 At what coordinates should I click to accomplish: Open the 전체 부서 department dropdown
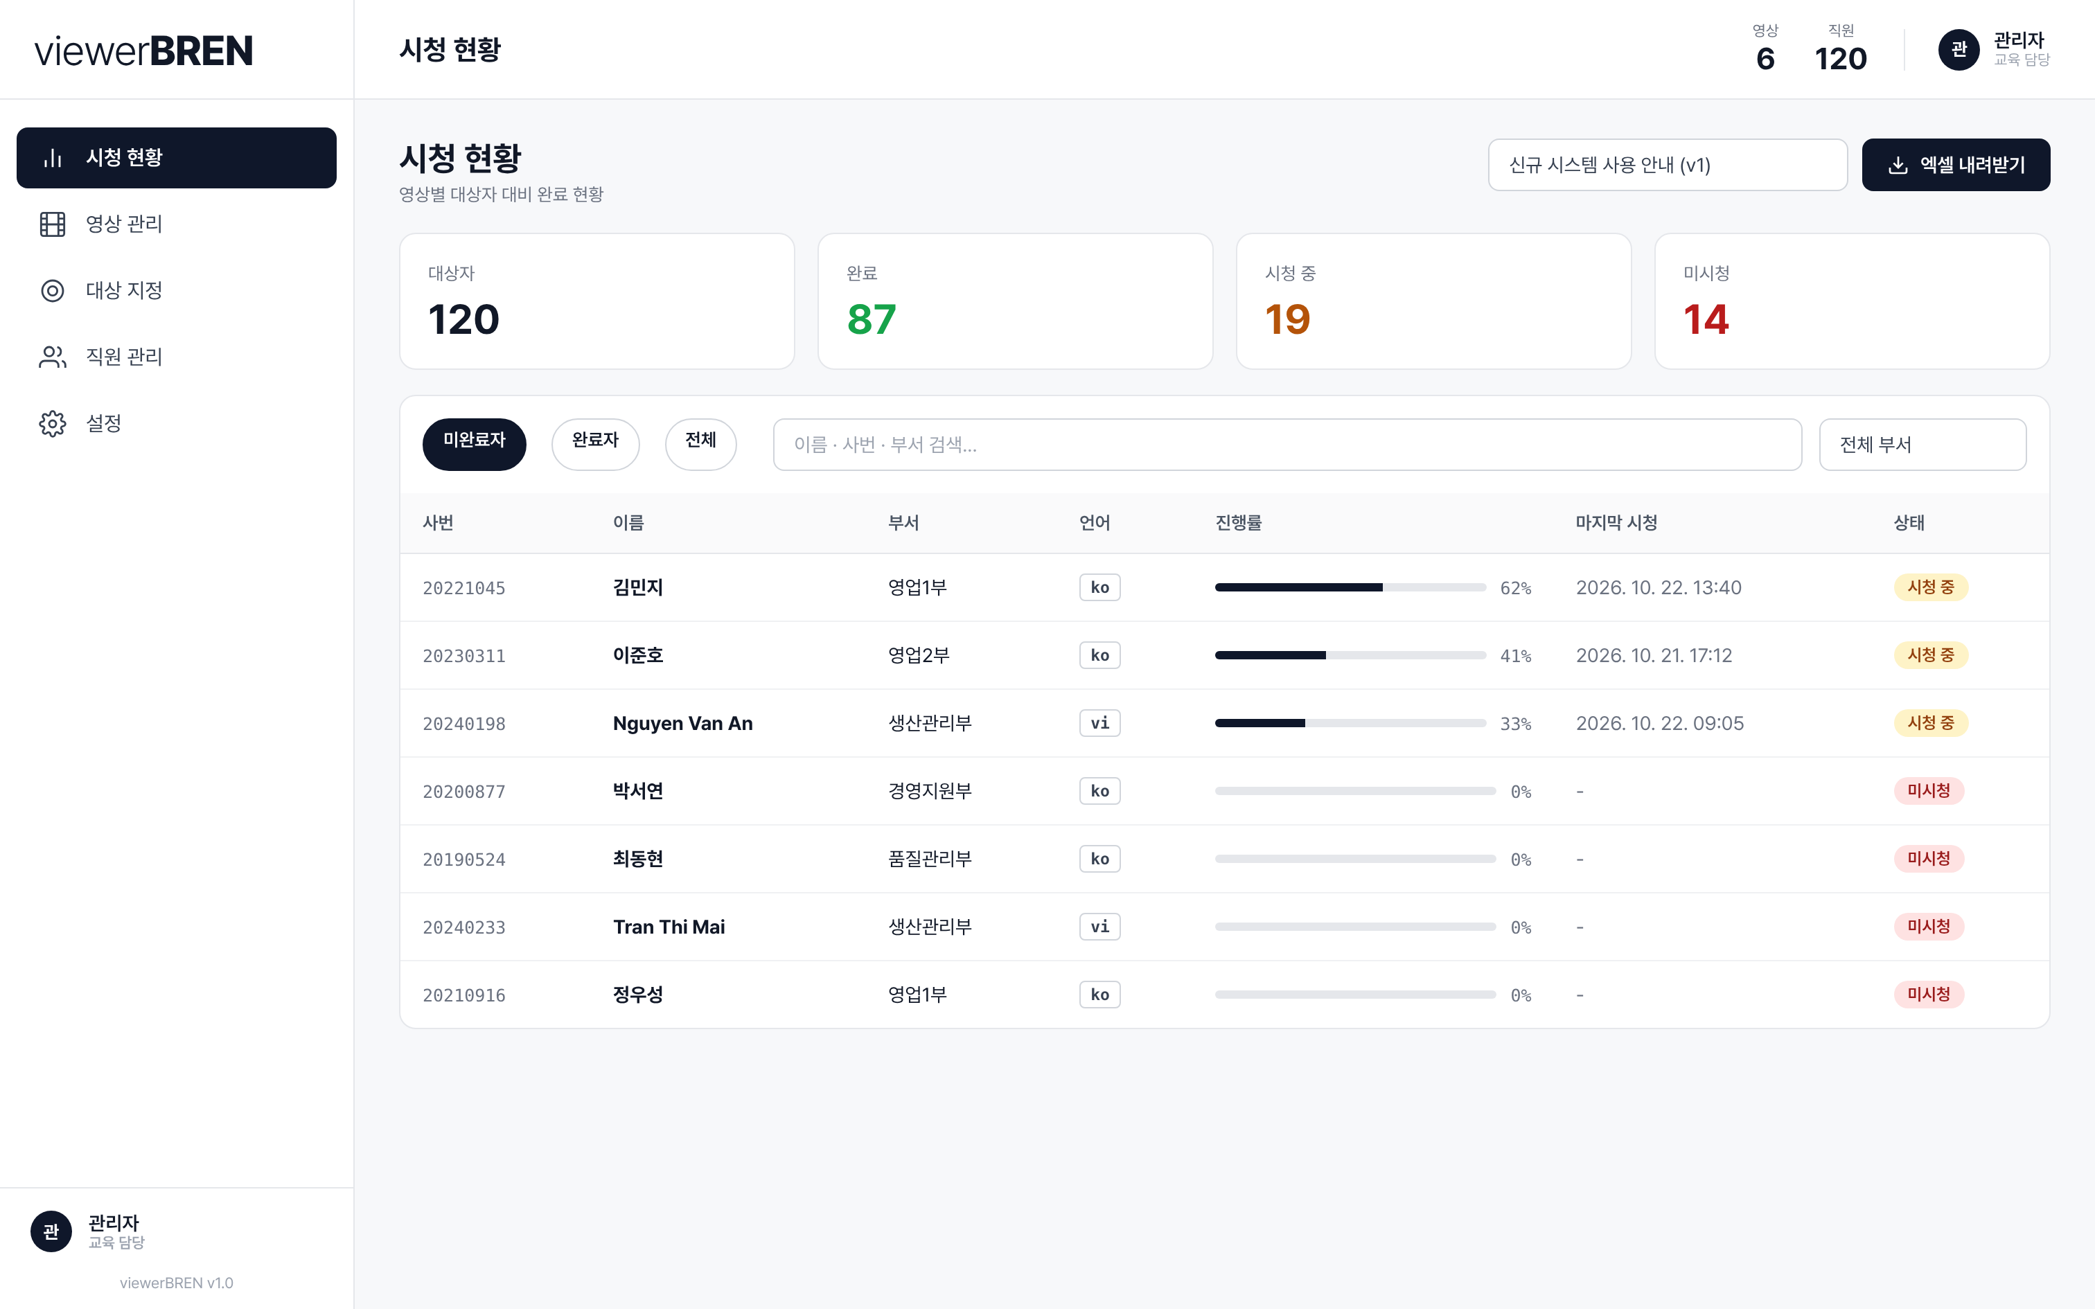1922,444
